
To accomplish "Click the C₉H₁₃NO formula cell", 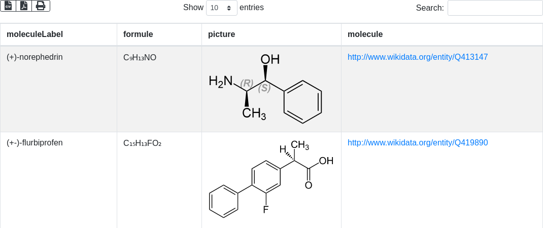I will [140, 58].
